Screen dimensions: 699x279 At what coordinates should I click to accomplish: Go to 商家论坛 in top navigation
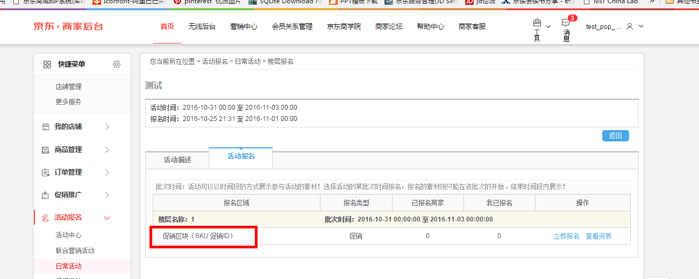389,26
